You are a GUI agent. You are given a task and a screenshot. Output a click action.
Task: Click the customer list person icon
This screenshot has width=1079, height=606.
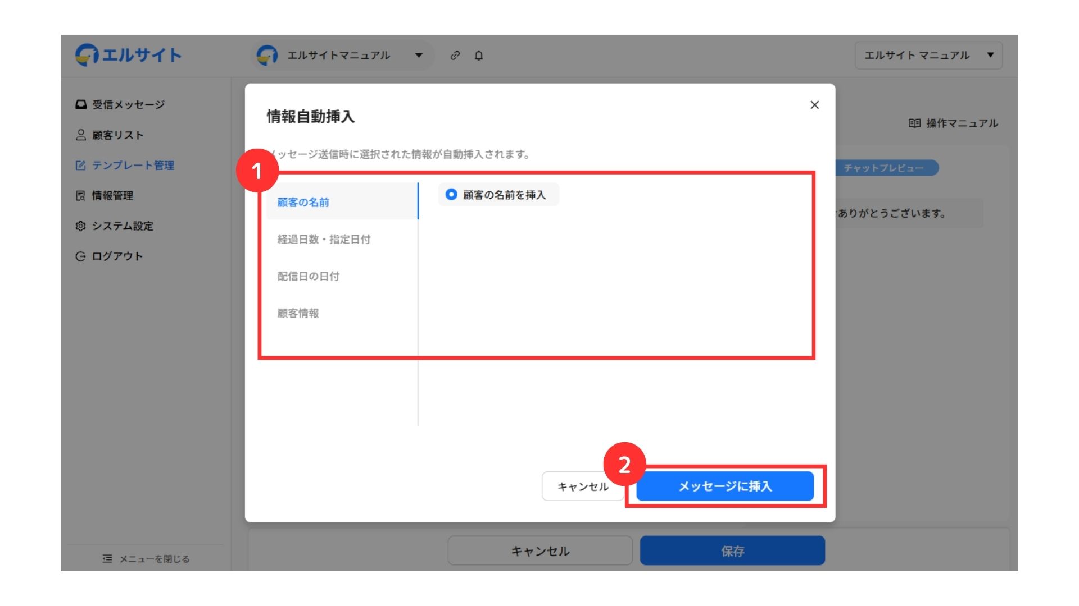[x=81, y=135]
